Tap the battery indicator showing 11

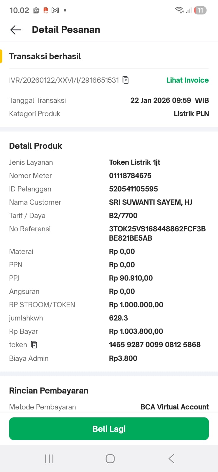(200, 11)
